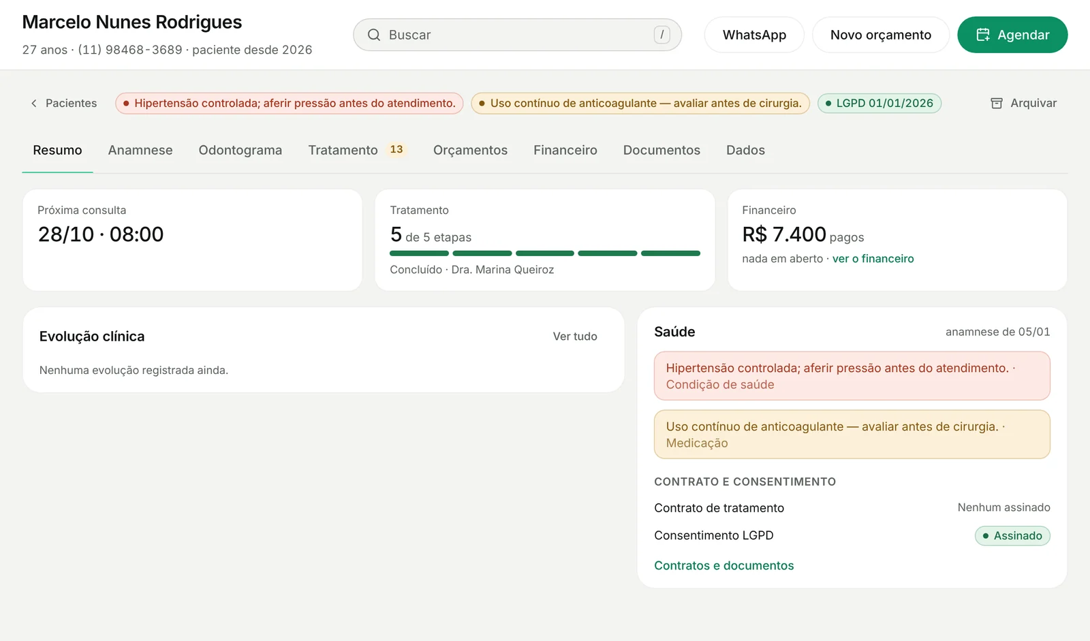Viewport: 1090px width, 641px height.
Task: Click the anticoagulante alert box in the Saúde card
Action: pos(852,435)
